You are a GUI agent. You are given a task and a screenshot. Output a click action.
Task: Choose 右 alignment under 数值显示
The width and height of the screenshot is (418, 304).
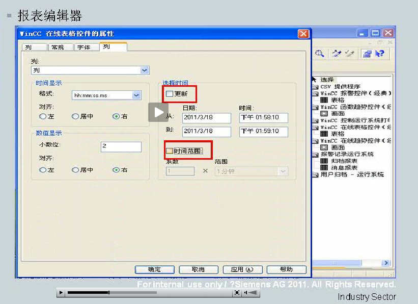pyautogui.click(x=116, y=170)
